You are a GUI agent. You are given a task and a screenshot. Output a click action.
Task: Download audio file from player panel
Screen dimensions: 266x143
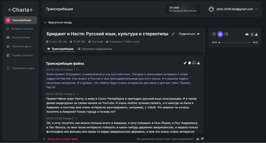click(256, 34)
